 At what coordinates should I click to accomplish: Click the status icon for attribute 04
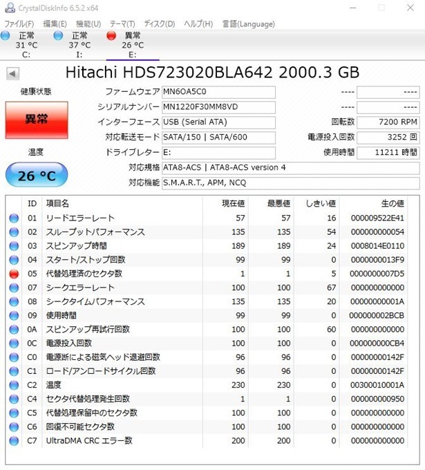pos(14,260)
